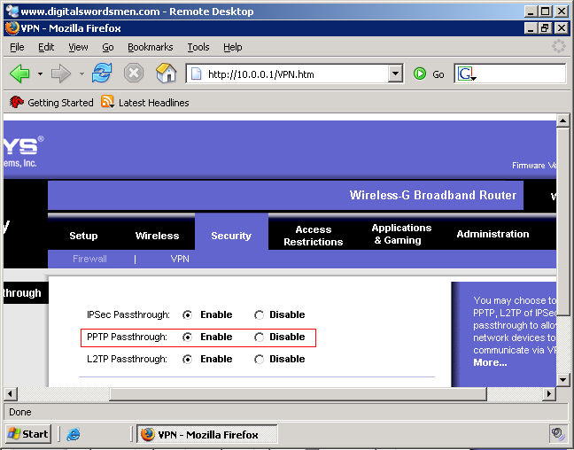Click the green Go icon
574x450 pixels.
420,74
